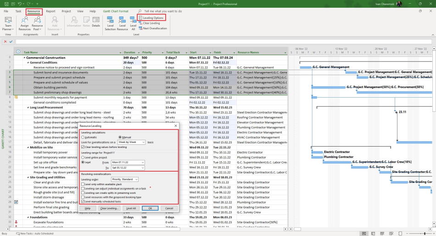Click the dialog's Clear Leveling... button
The height and width of the screenshot is (236, 436).
(109, 208)
